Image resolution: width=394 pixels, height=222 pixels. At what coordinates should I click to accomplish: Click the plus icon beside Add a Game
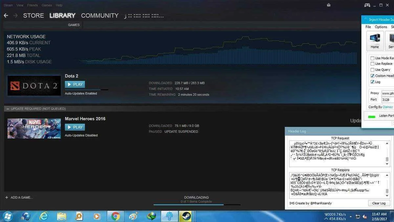pyautogui.click(x=7, y=197)
